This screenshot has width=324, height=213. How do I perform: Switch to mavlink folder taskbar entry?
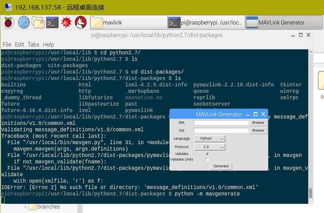128,23
